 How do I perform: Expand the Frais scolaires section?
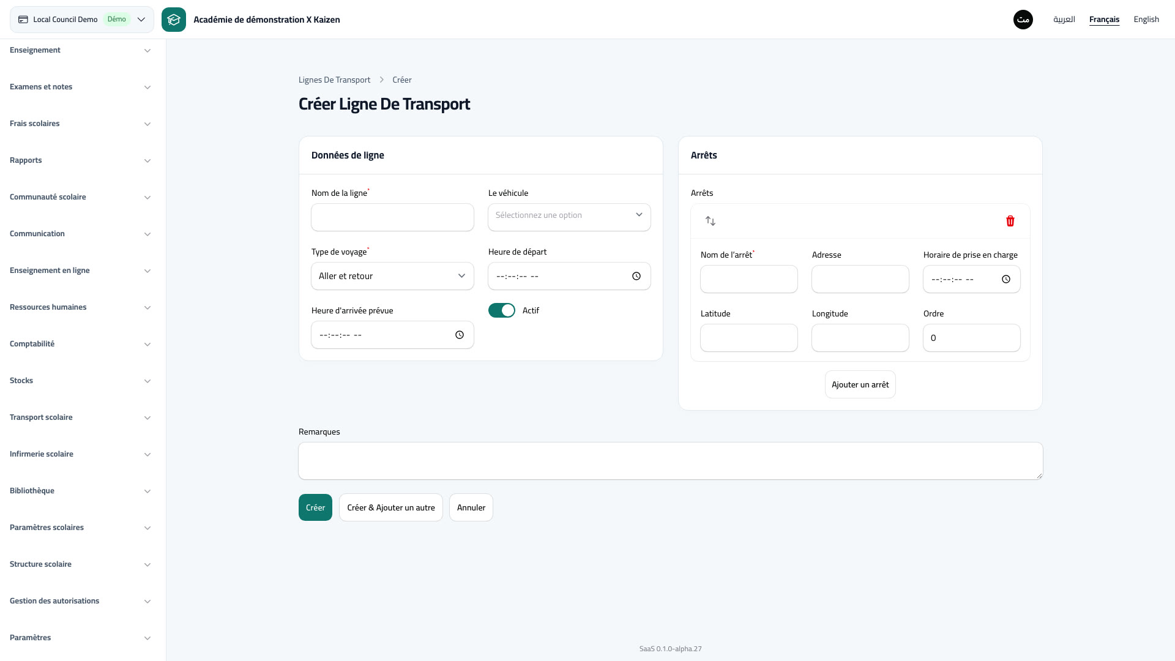click(80, 124)
